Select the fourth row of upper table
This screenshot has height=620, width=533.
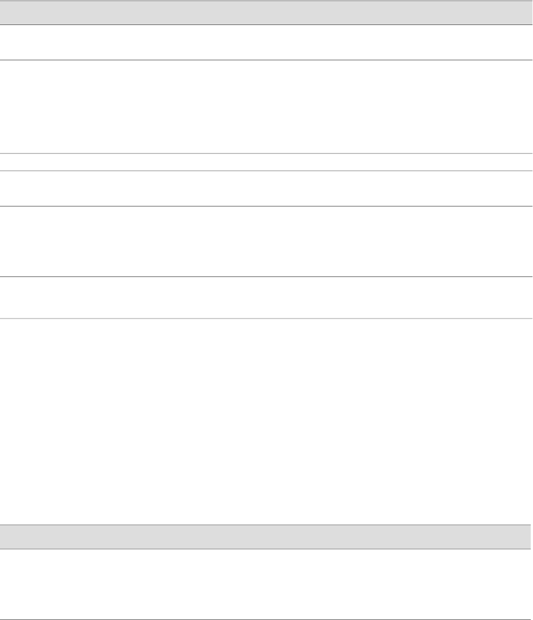(266, 188)
